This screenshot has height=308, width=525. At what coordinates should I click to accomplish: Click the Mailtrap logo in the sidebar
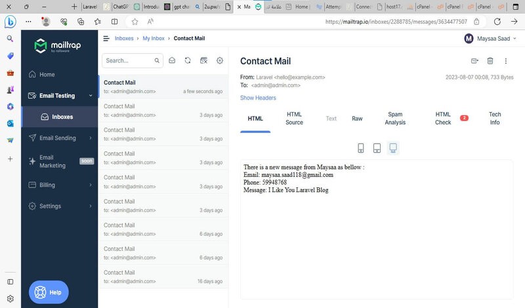(x=58, y=46)
